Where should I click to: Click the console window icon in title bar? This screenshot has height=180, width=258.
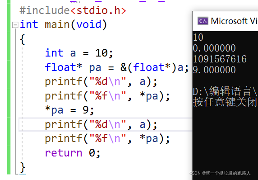click(203, 21)
